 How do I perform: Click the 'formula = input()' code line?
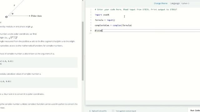click(x=105, y=20)
